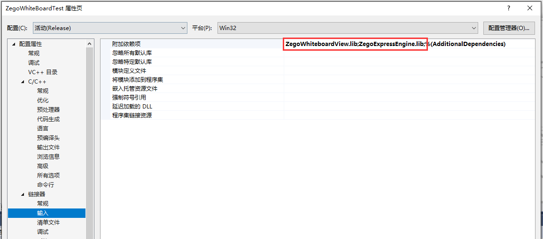
Task: Collapse the 链接器 tree section
Action: click(23, 194)
